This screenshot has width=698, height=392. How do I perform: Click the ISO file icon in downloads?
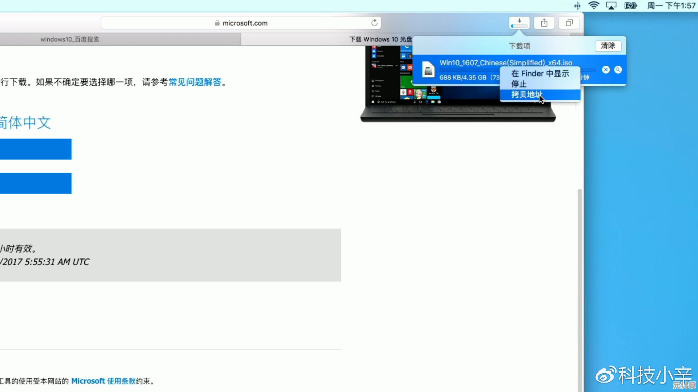pos(428,70)
